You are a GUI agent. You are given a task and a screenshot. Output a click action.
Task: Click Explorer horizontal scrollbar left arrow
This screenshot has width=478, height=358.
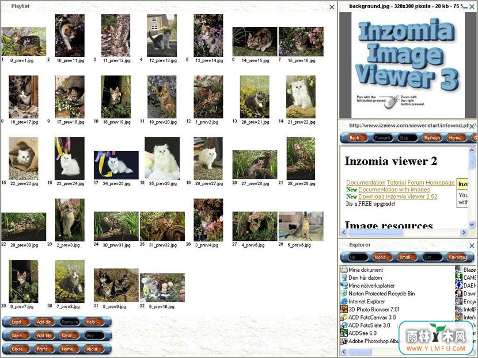click(x=344, y=352)
